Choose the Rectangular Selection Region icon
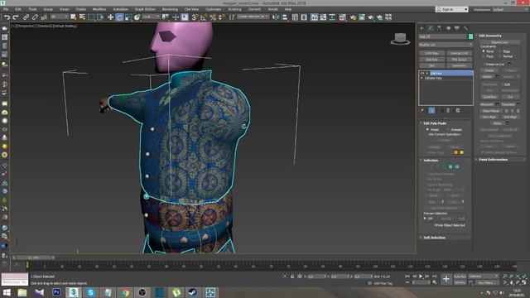The image size is (530, 298). click(91, 17)
